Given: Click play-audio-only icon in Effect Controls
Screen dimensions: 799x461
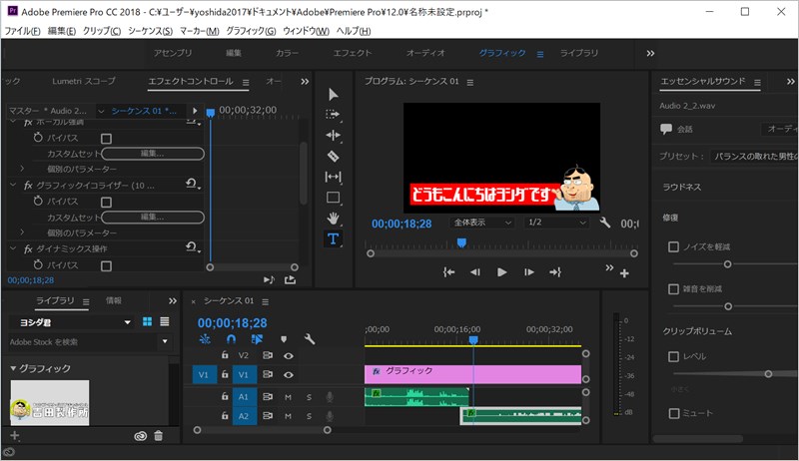Looking at the screenshot, I should (269, 279).
